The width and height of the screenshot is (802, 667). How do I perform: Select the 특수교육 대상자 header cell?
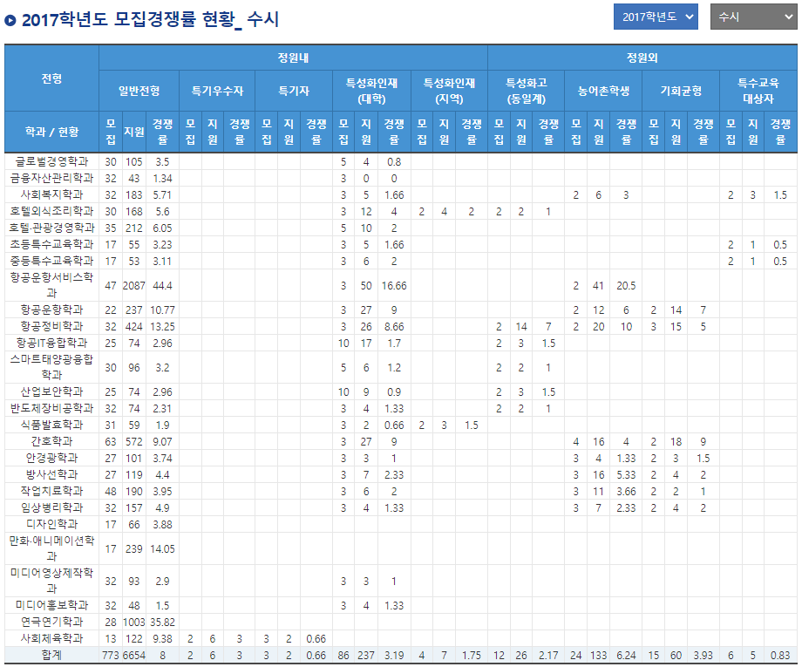tap(758, 91)
